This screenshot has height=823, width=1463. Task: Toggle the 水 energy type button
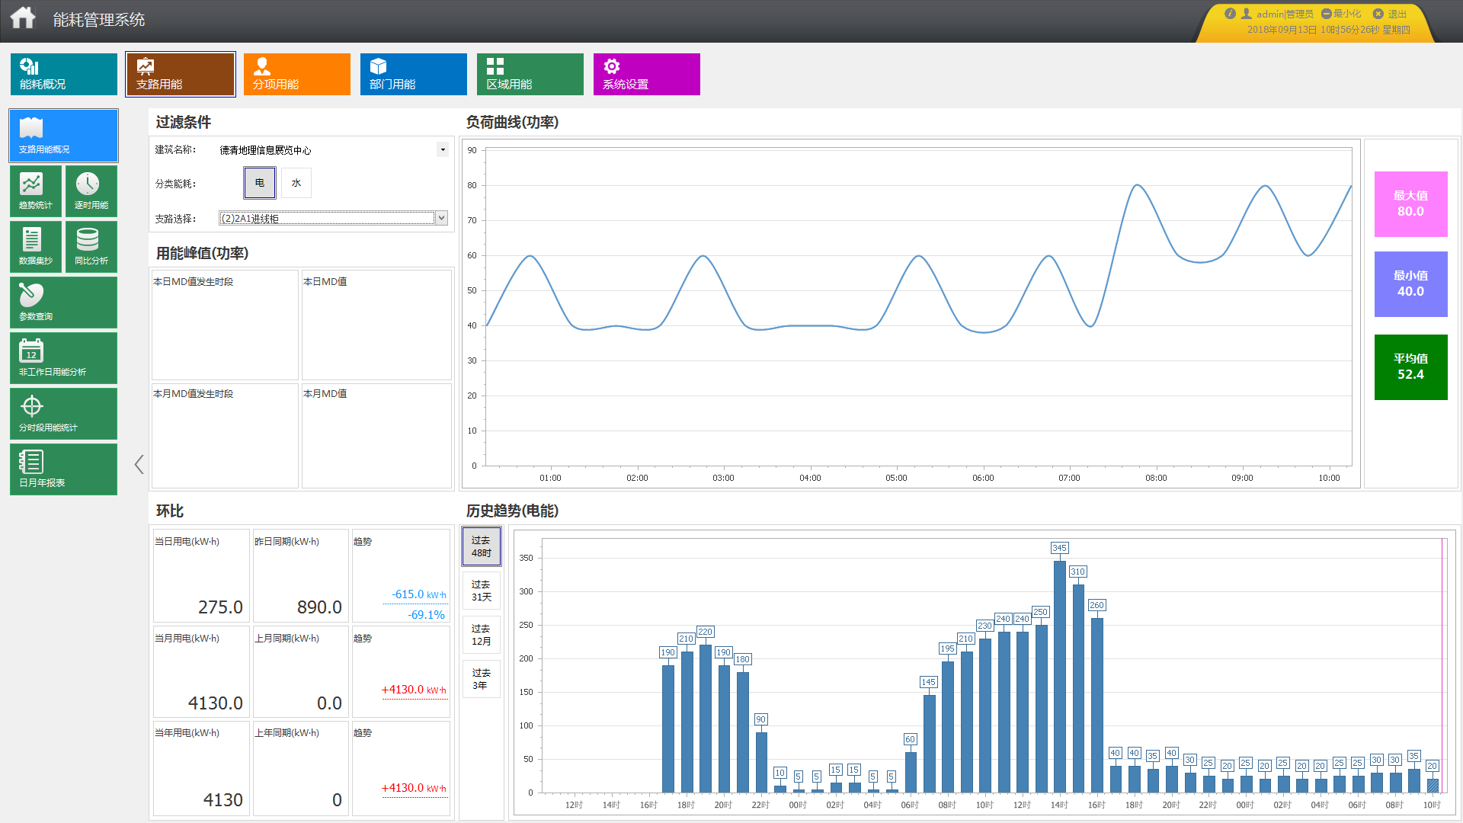tap(296, 183)
